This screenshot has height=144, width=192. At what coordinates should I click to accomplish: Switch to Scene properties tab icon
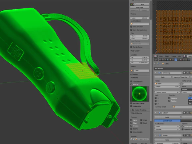(165, 60)
